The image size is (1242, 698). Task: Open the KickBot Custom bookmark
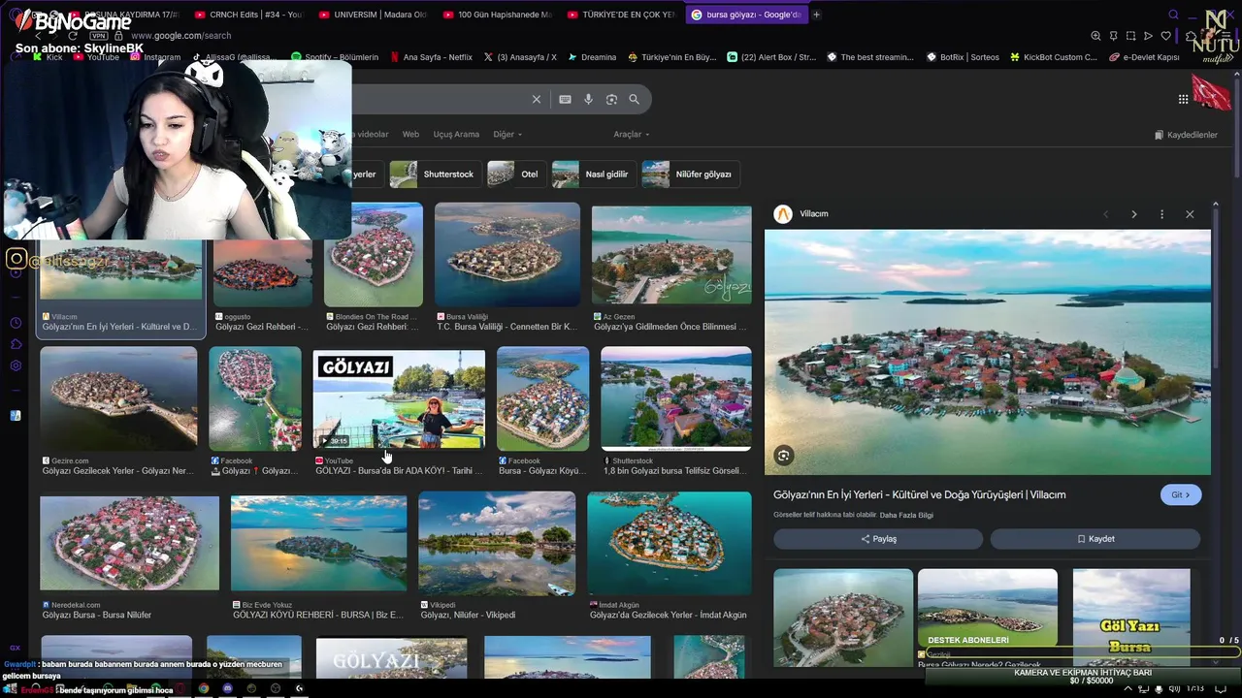click(x=1054, y=57)
